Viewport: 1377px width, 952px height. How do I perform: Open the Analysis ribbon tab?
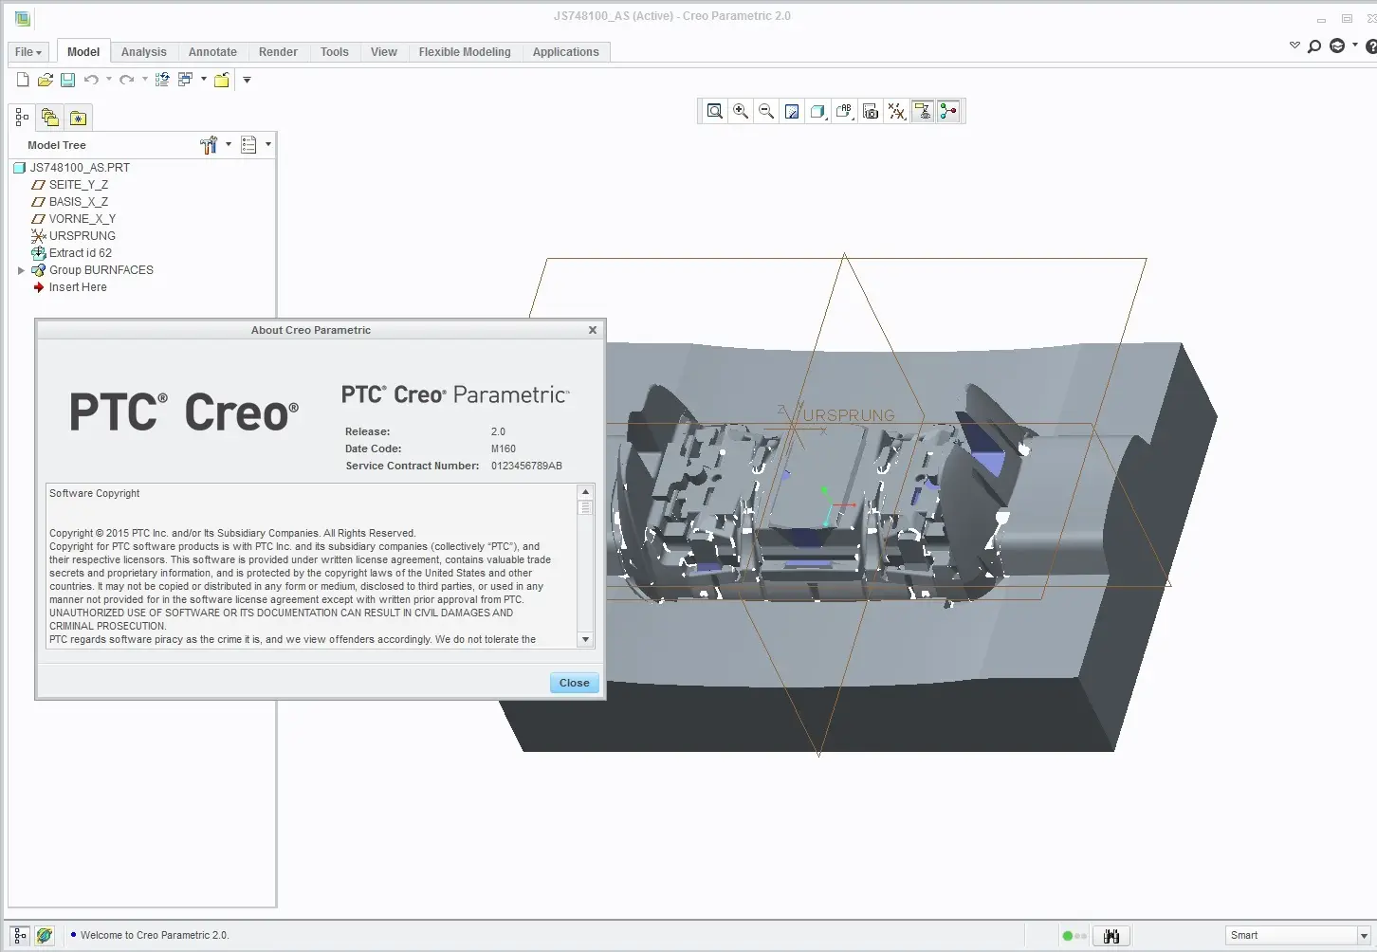(143, 52)
